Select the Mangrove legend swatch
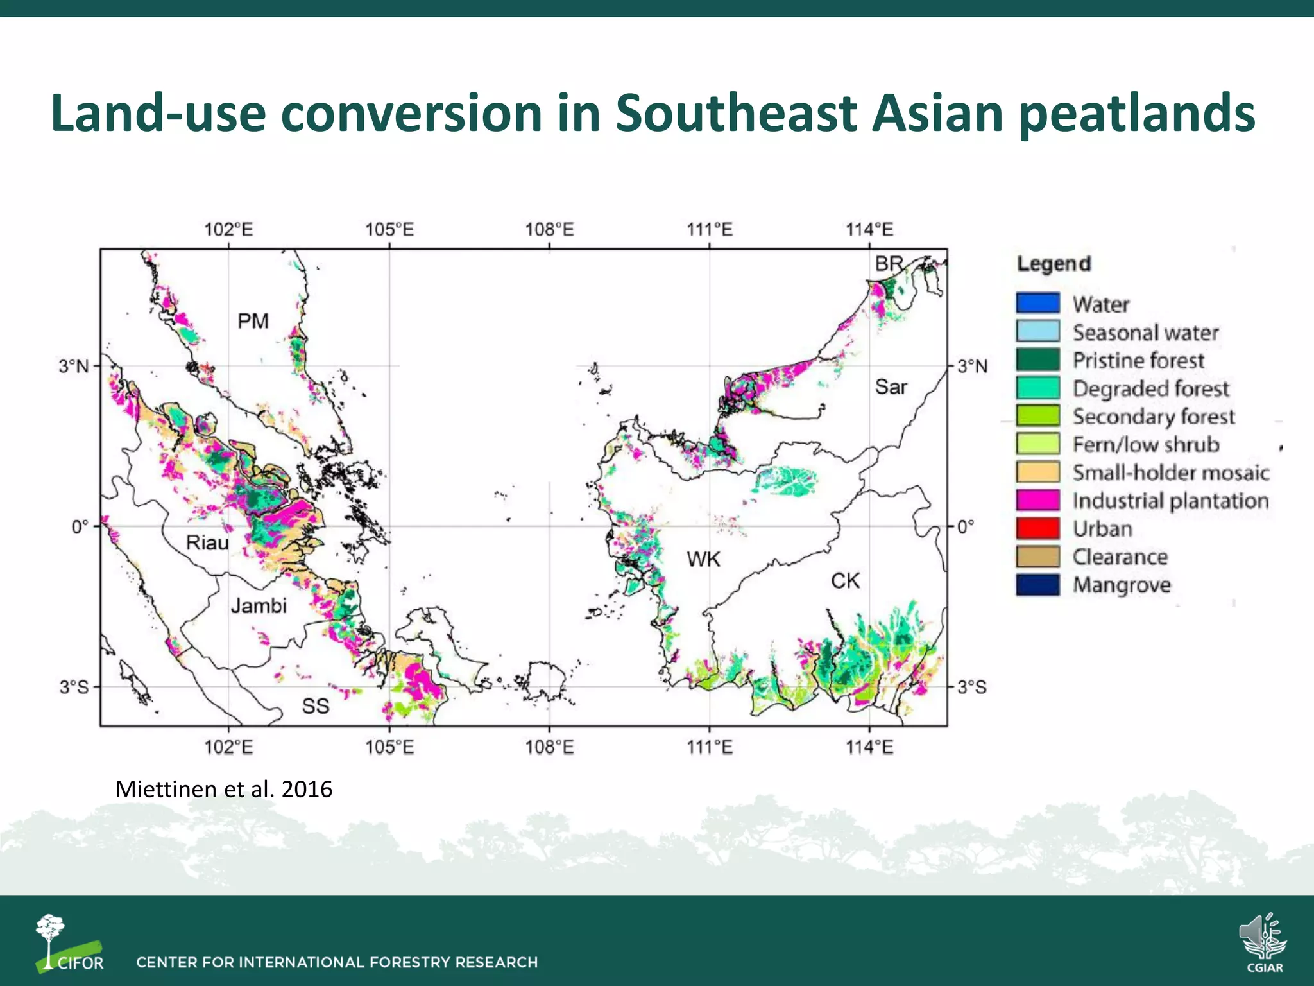This screenshot has height=986, width=1314. click(x=1037, y=585)
